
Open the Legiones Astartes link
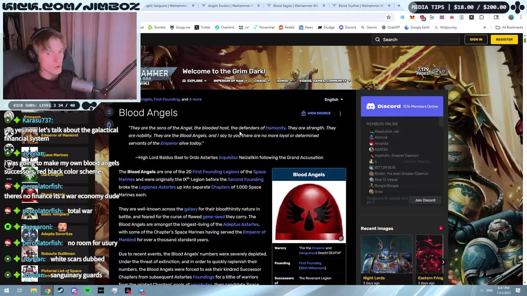[x=157, y=187]
